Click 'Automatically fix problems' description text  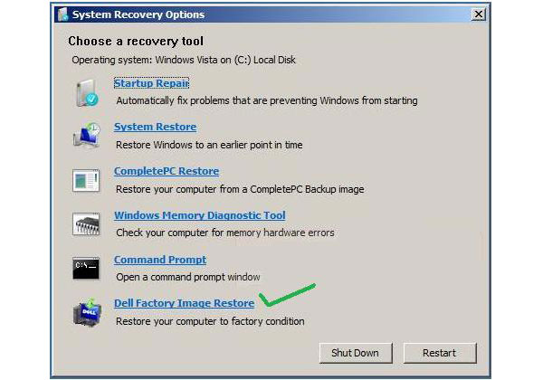267,100
